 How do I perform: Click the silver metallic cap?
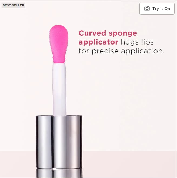(59, 142)
